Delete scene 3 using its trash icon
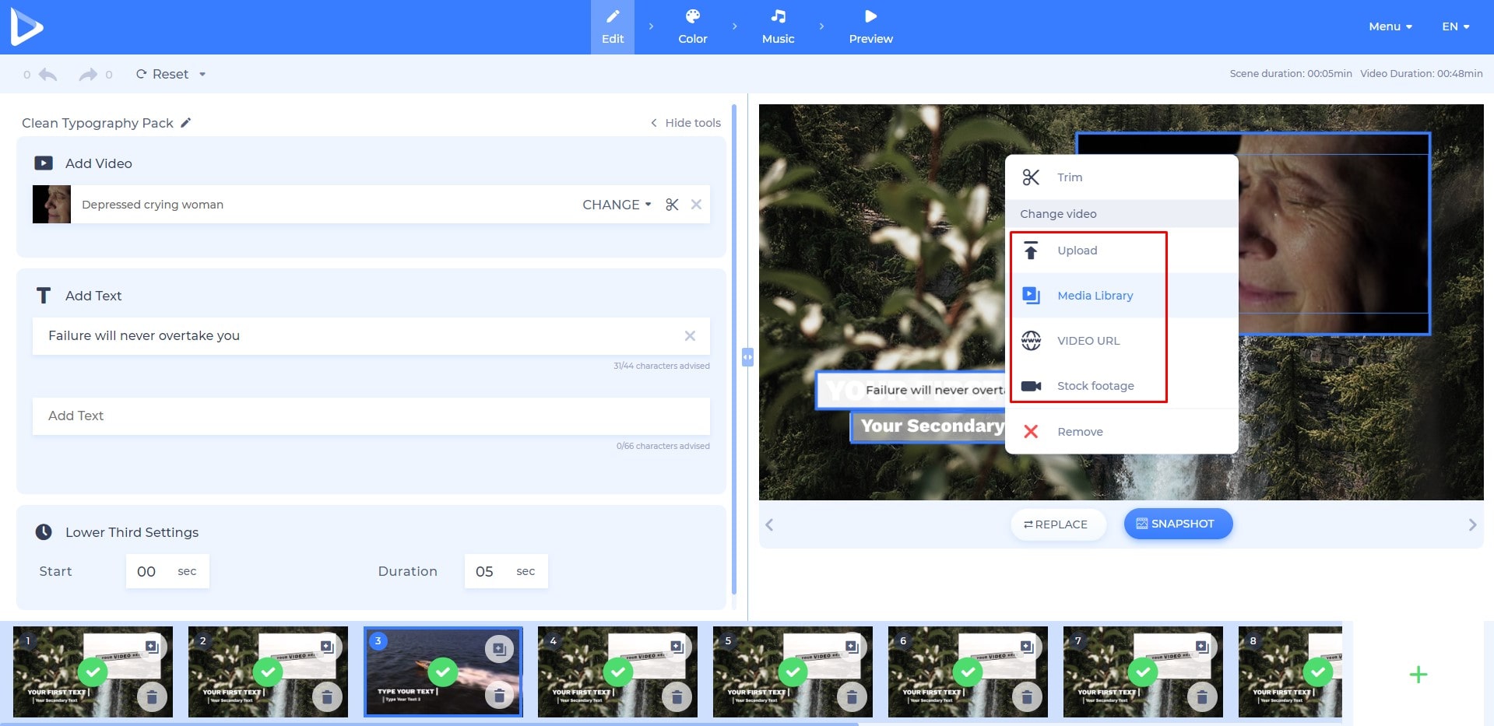 click(x=499, y=695)
